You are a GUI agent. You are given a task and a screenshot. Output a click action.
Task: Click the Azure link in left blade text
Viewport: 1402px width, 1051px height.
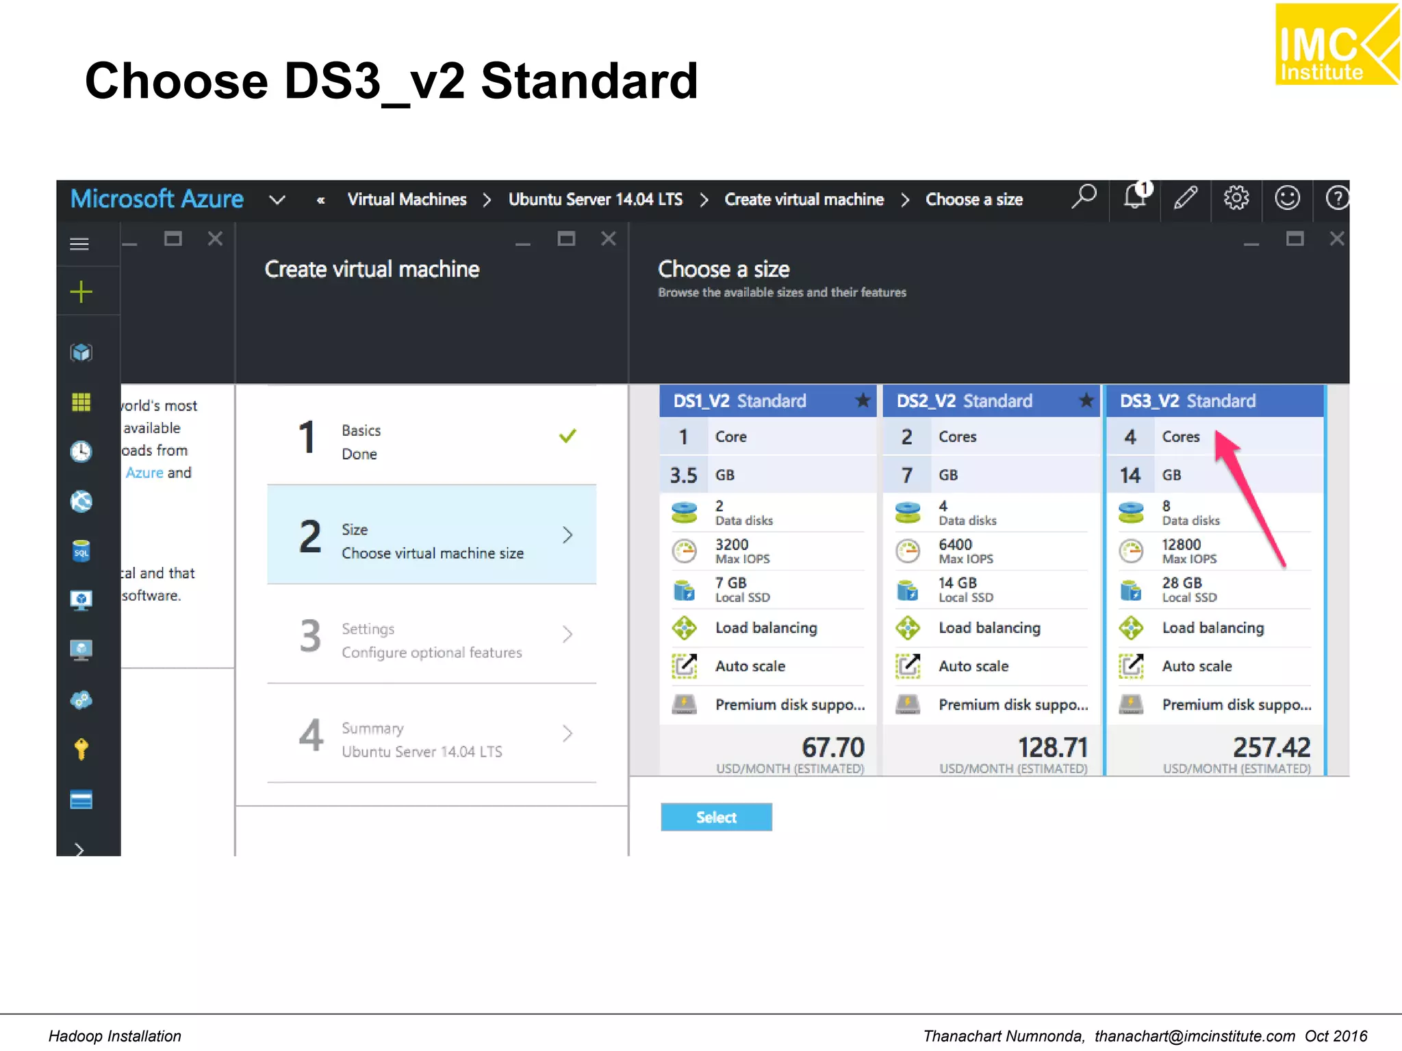pos(144,473)
